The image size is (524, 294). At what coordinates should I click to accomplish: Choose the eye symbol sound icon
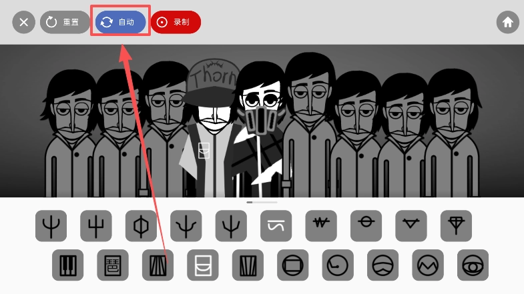[473, 265]
